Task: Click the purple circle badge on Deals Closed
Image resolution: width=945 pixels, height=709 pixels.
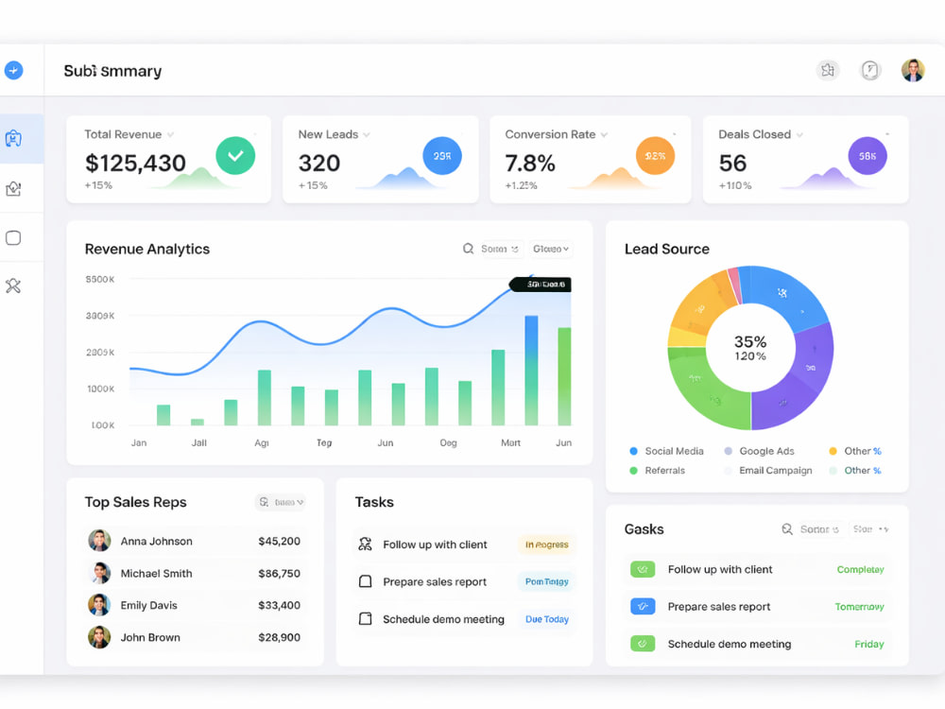Action: 868,156
